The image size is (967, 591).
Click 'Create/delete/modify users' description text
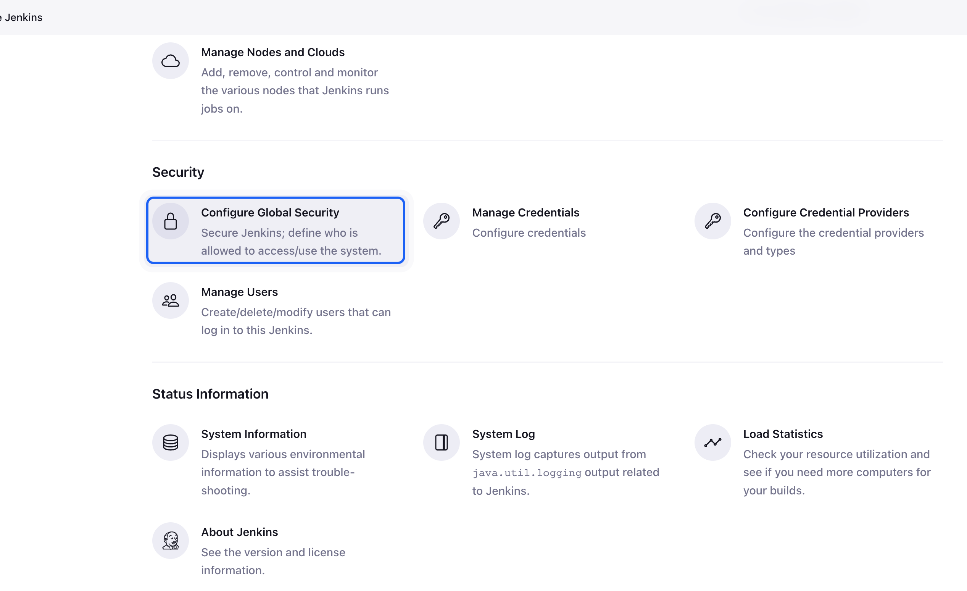[x=296, y=321]
